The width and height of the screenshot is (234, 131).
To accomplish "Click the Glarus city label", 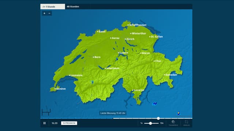I will pyautogui.click(x=146, y=53).
